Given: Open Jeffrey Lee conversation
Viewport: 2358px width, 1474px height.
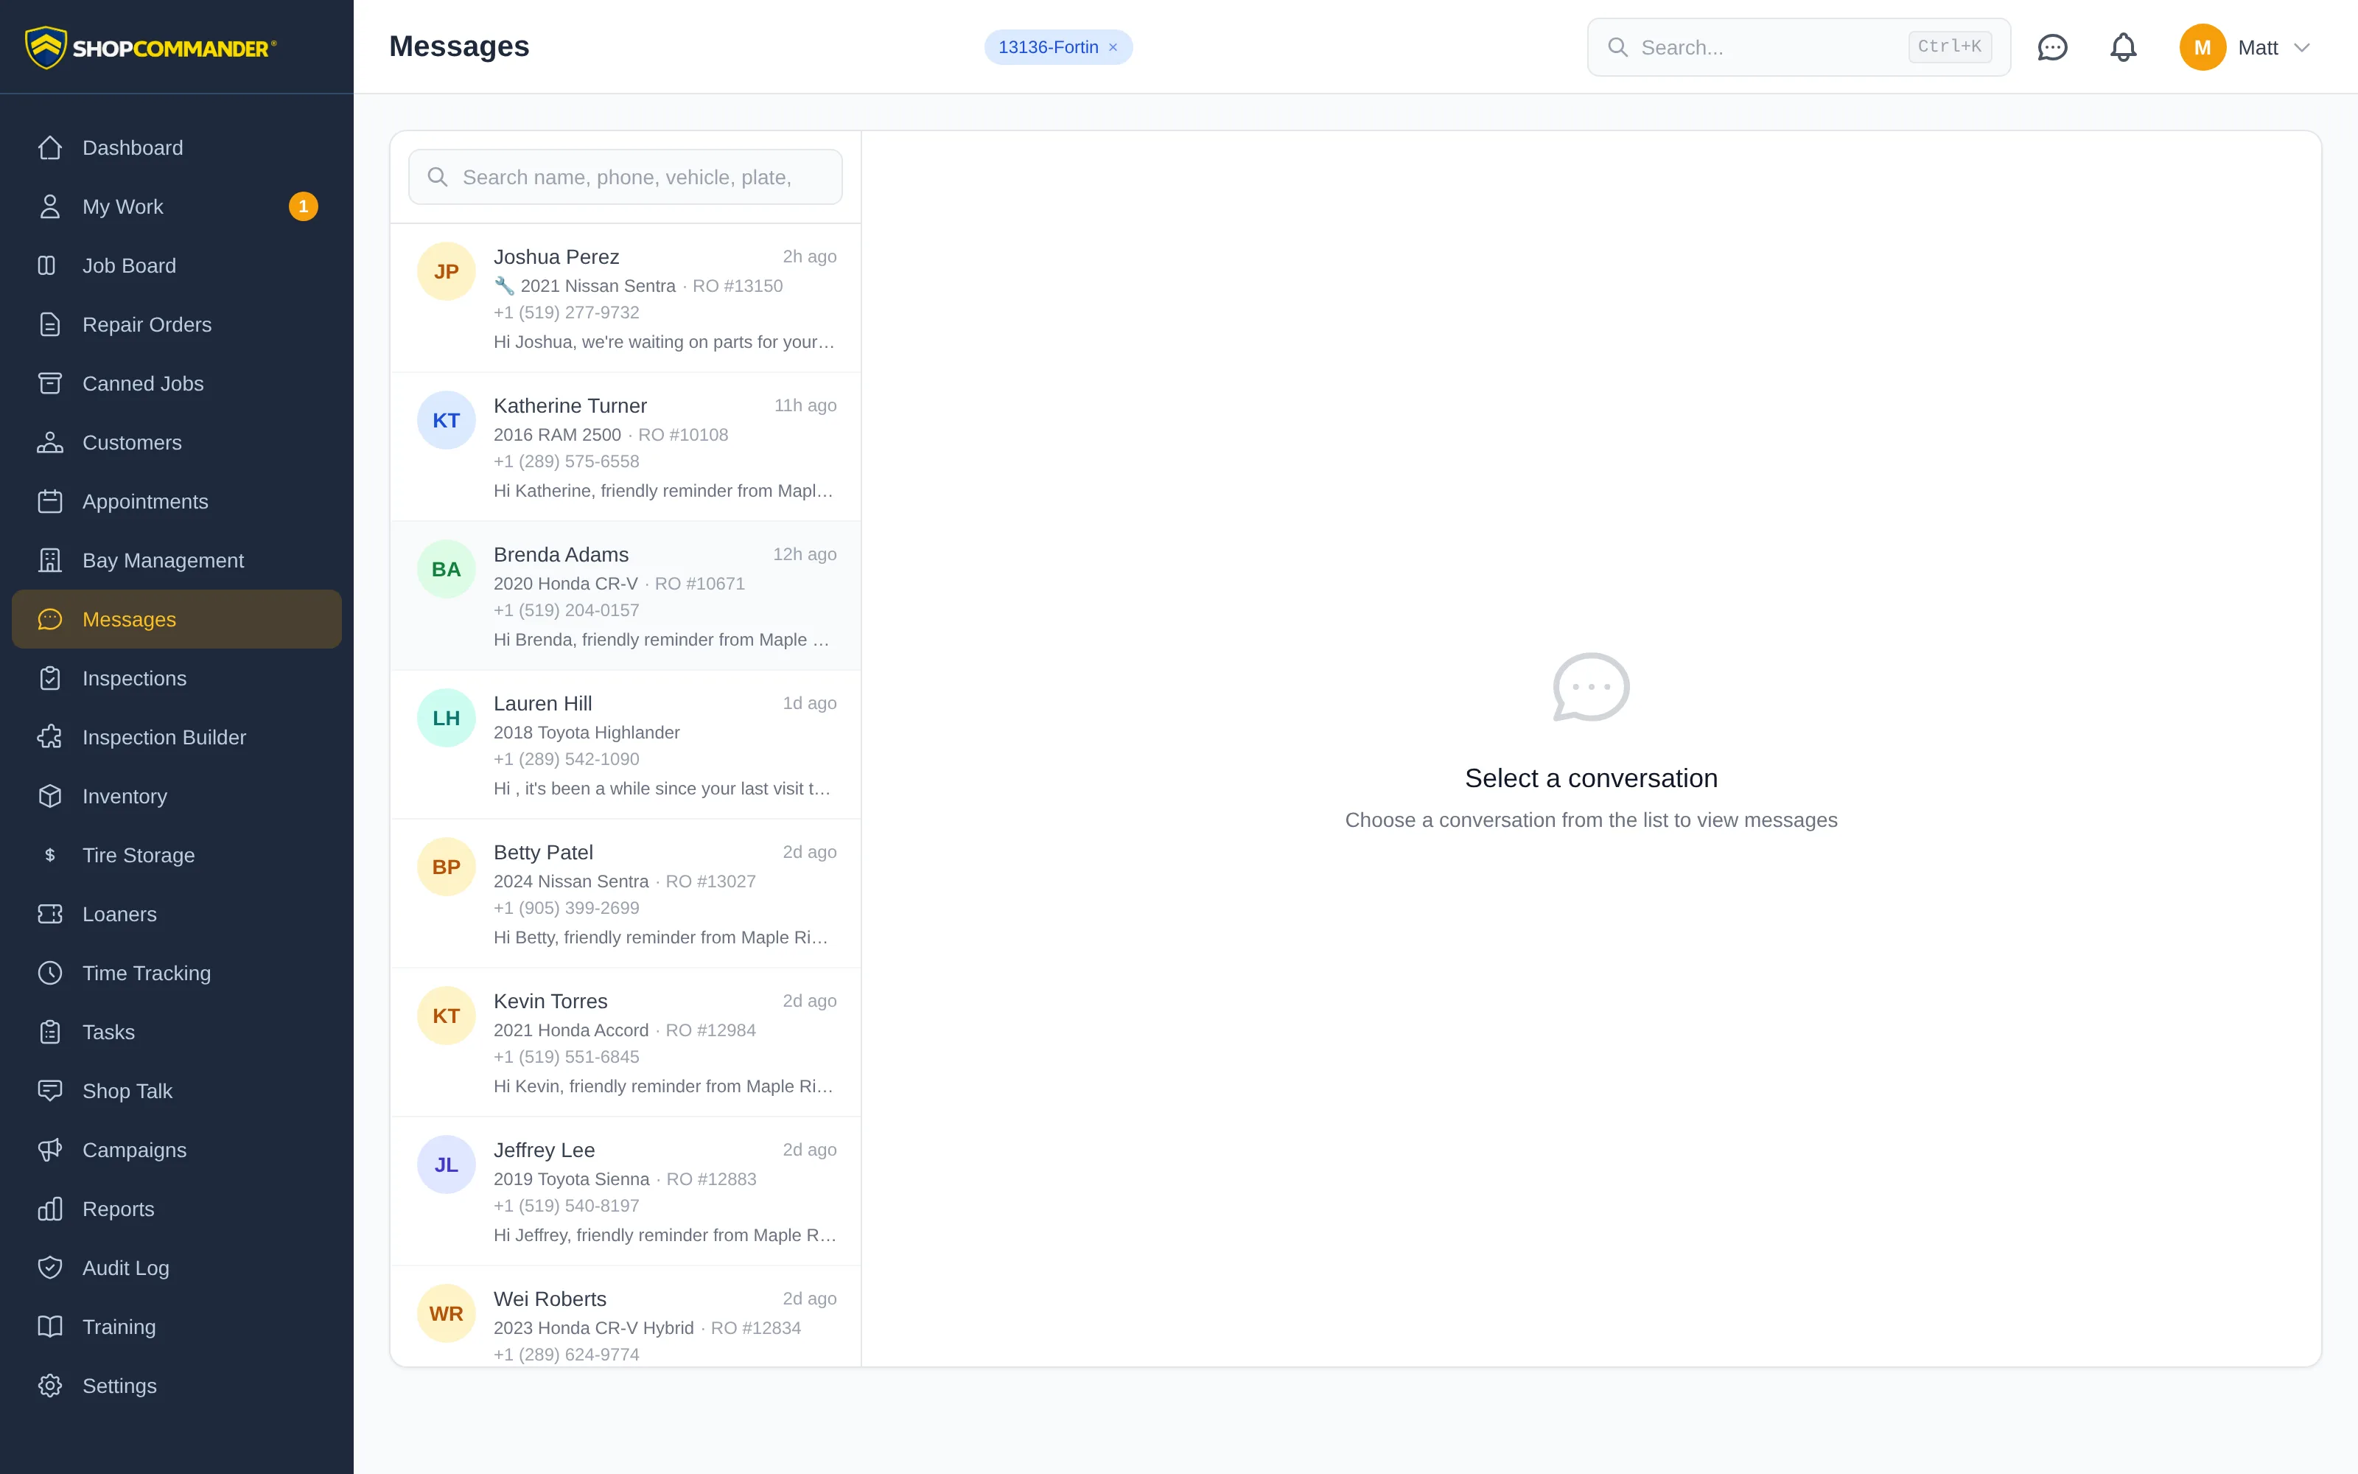Looking at the screenshot, I should tap(626, 1191).
